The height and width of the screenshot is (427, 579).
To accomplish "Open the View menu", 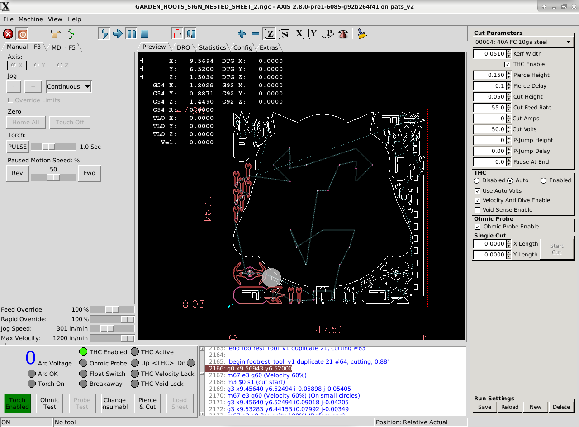I will click(x=55, y=19).
